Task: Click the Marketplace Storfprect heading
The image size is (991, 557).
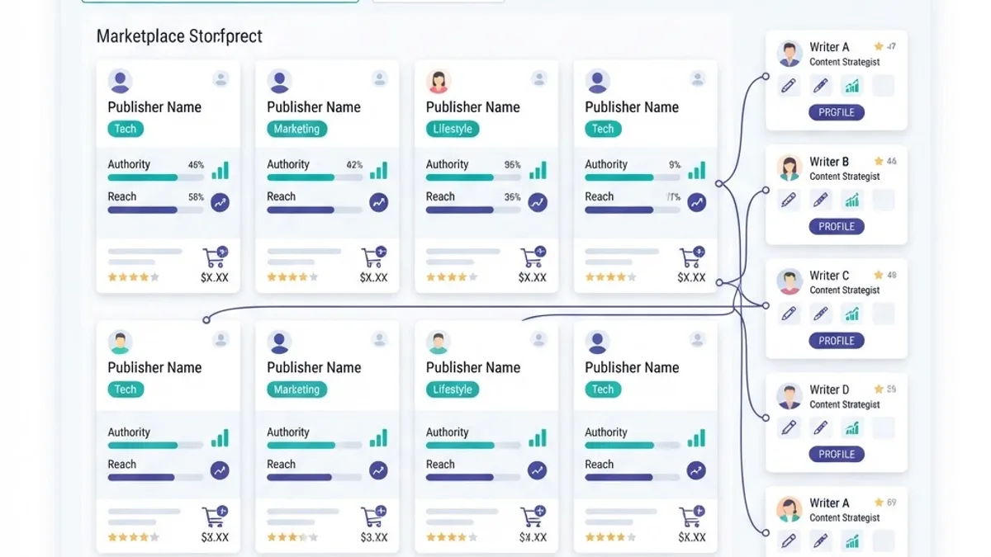Action: (179, 36)
